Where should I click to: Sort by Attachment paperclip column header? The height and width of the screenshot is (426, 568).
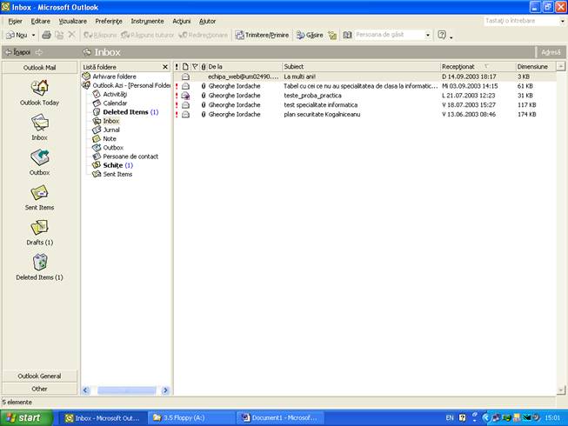click(204, 67)
